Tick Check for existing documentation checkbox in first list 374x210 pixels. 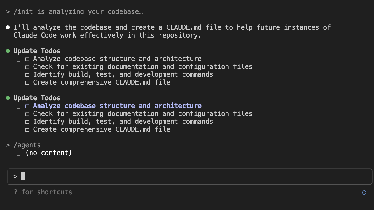click(27, 67)
